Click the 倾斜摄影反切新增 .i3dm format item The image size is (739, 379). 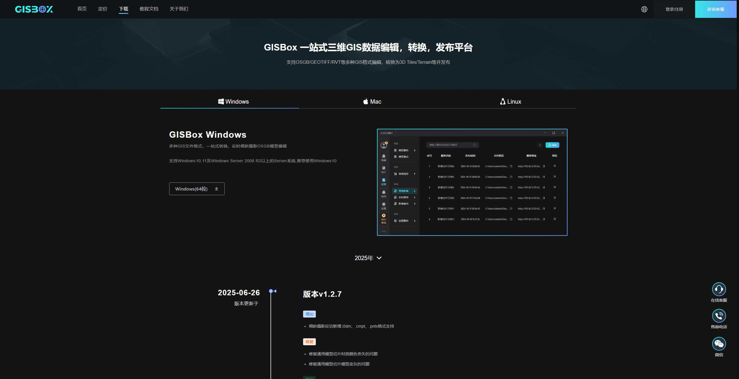(x=351, y=326)
